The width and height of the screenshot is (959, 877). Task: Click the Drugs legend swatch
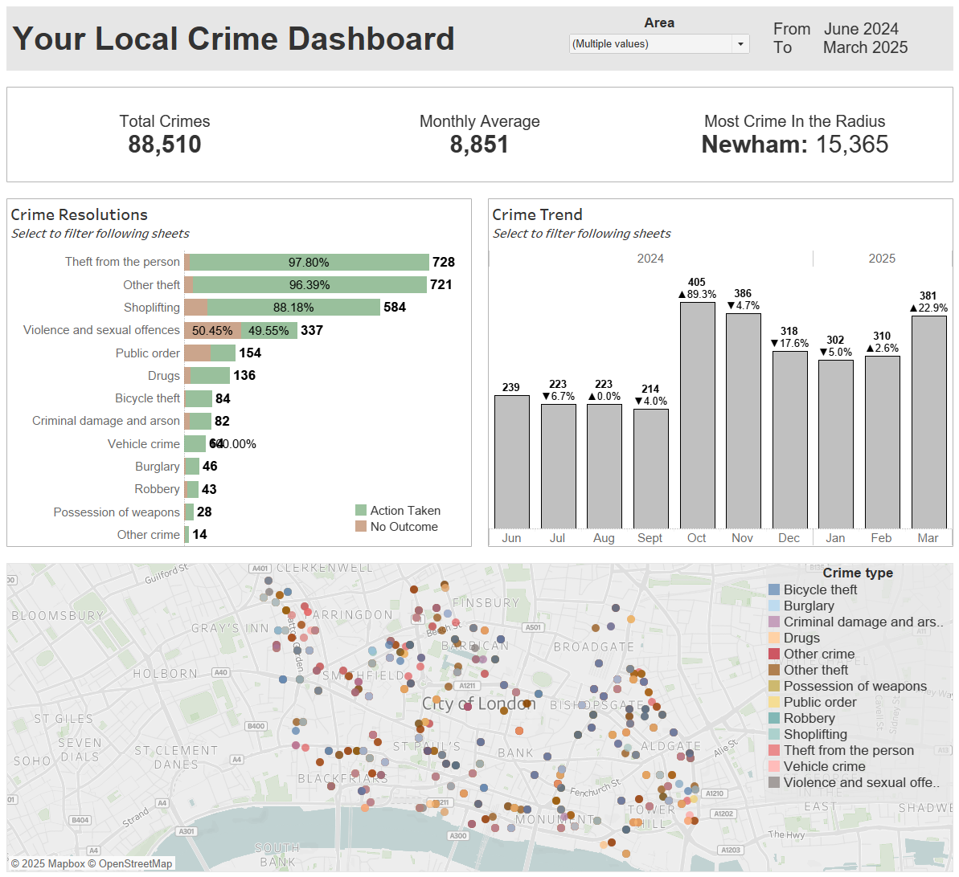click(x=774, y=638)
